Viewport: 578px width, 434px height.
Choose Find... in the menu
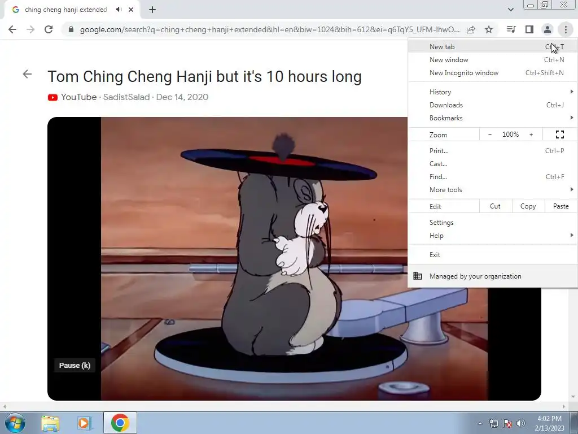[x=492, y=176]
